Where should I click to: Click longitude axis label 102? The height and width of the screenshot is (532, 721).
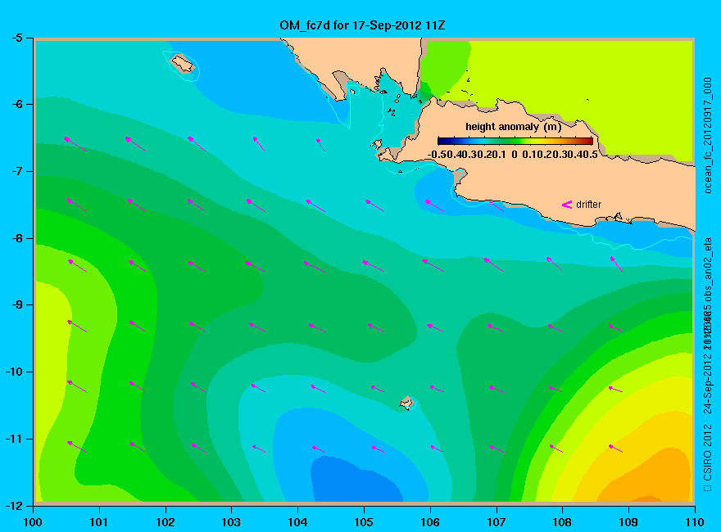click(x=165, y=522)
